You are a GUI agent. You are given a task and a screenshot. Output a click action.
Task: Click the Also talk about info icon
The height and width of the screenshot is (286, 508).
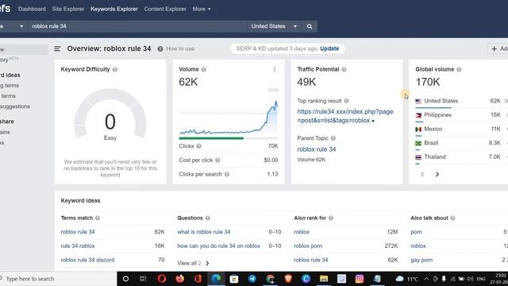[452, 218]
